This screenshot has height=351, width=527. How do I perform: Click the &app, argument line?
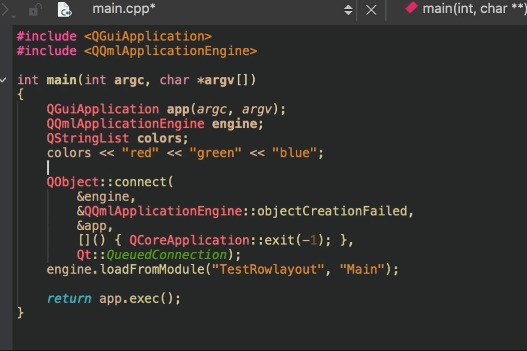click(x=95, y=226)
